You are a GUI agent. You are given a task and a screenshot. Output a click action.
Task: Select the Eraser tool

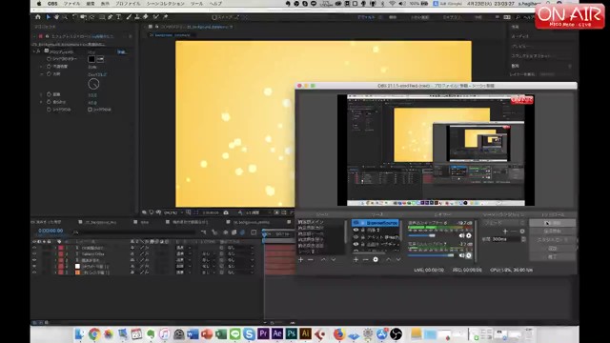click(146, 17)
